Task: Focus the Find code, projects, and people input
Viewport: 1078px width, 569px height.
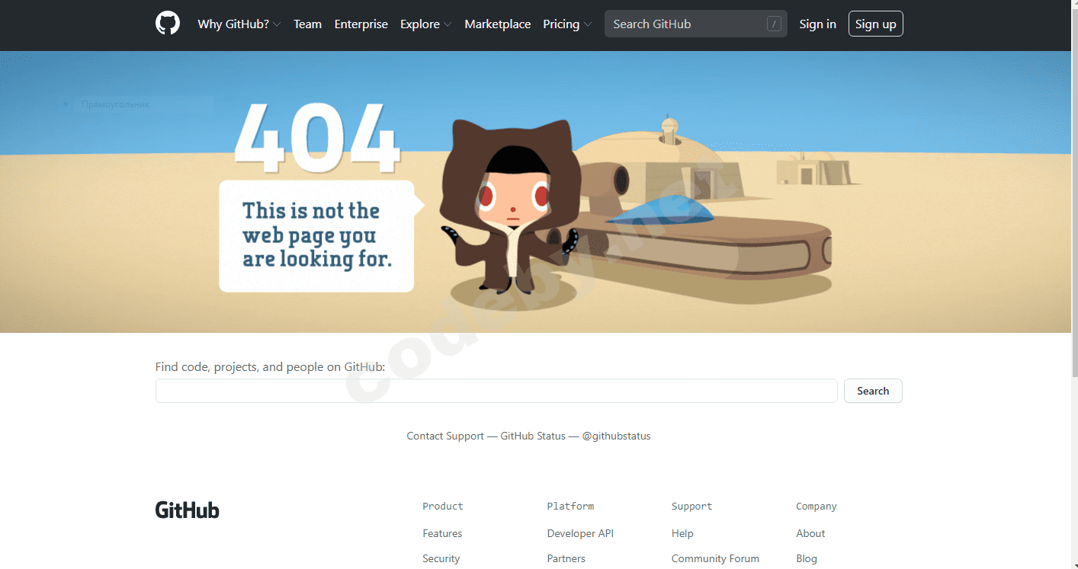Action: pos(496,391)
